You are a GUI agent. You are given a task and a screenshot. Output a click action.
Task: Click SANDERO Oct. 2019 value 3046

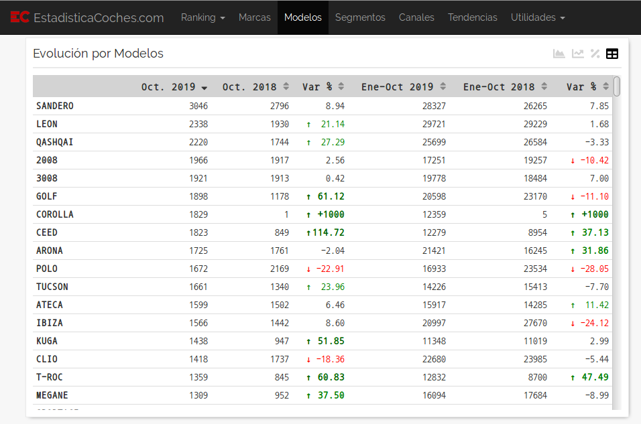pyautogui.click(x=198, y=106)
